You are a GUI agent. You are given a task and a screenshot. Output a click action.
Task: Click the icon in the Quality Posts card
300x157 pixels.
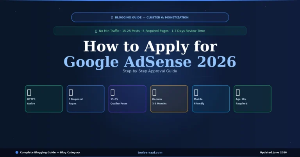click(x=112, y=92)
